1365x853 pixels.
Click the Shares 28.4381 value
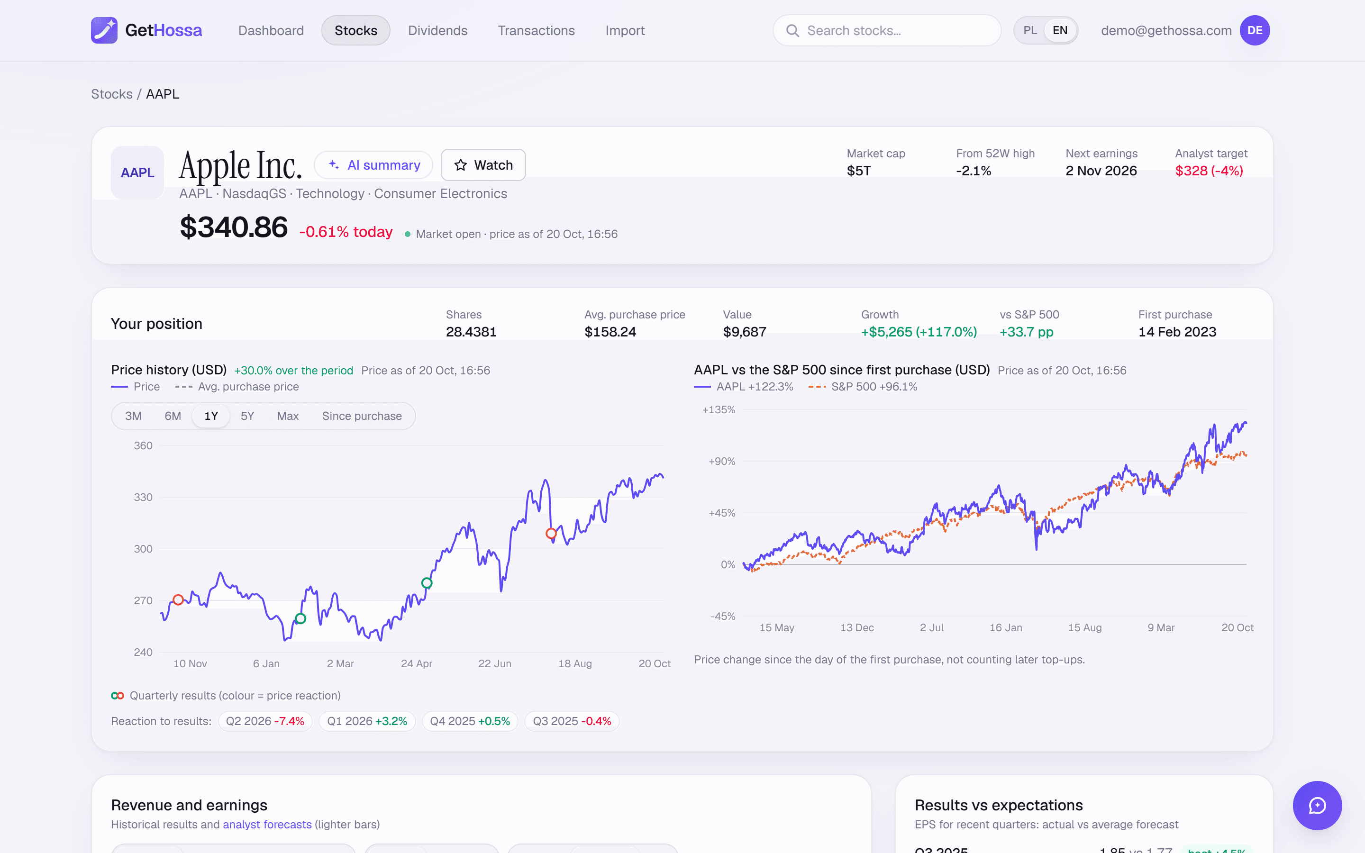[471, 332]
